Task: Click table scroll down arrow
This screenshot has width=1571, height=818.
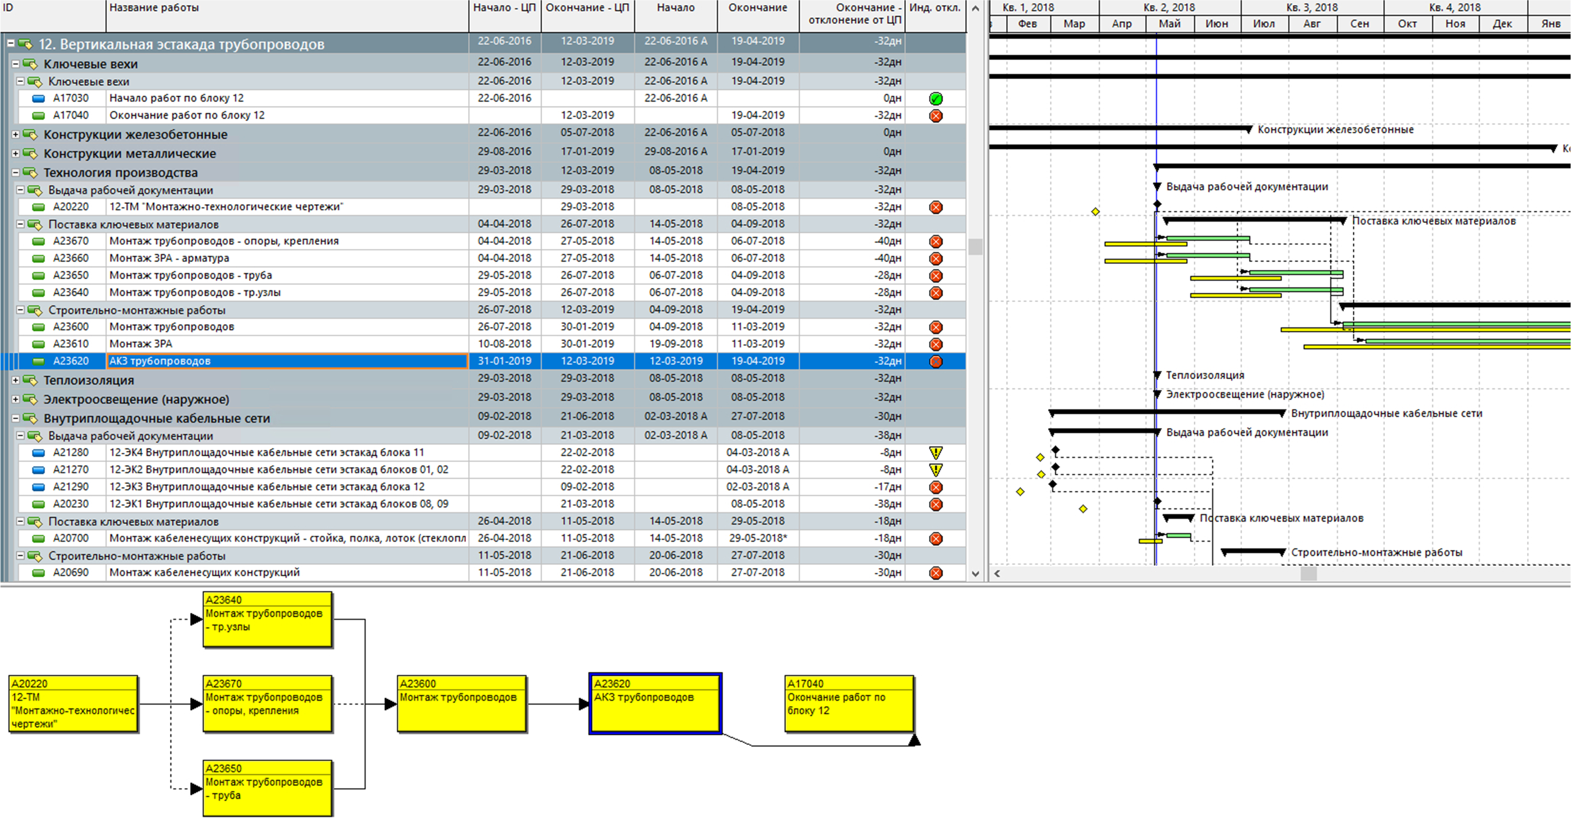Action: tap(975, 573)
